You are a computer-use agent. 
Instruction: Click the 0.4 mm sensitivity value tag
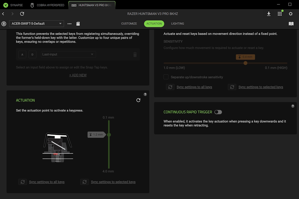[245, 57]
